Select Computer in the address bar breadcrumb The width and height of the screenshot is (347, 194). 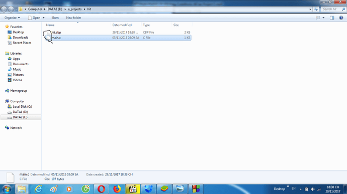click(x=35, y=9)
